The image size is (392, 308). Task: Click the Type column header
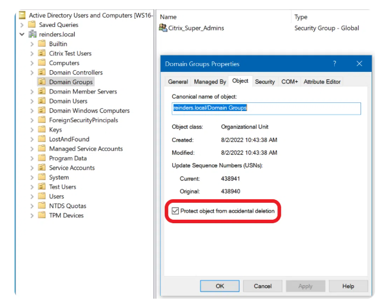coord(301,17)
